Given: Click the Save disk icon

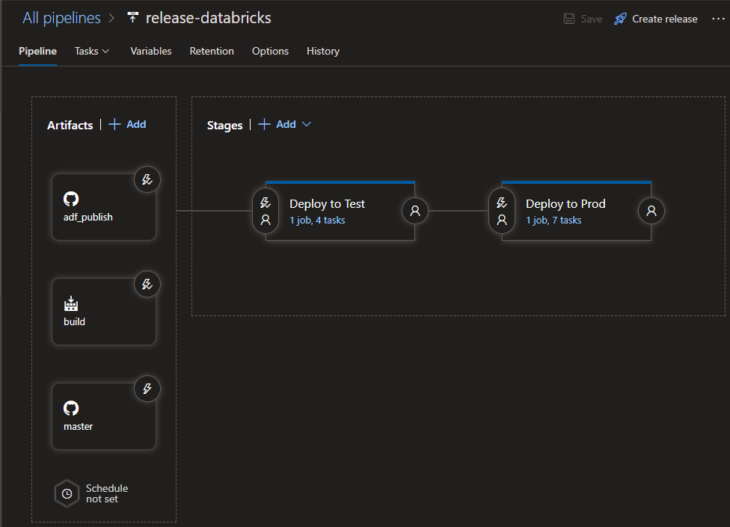Looking at the screenshot, I should [x=569, y=19].
